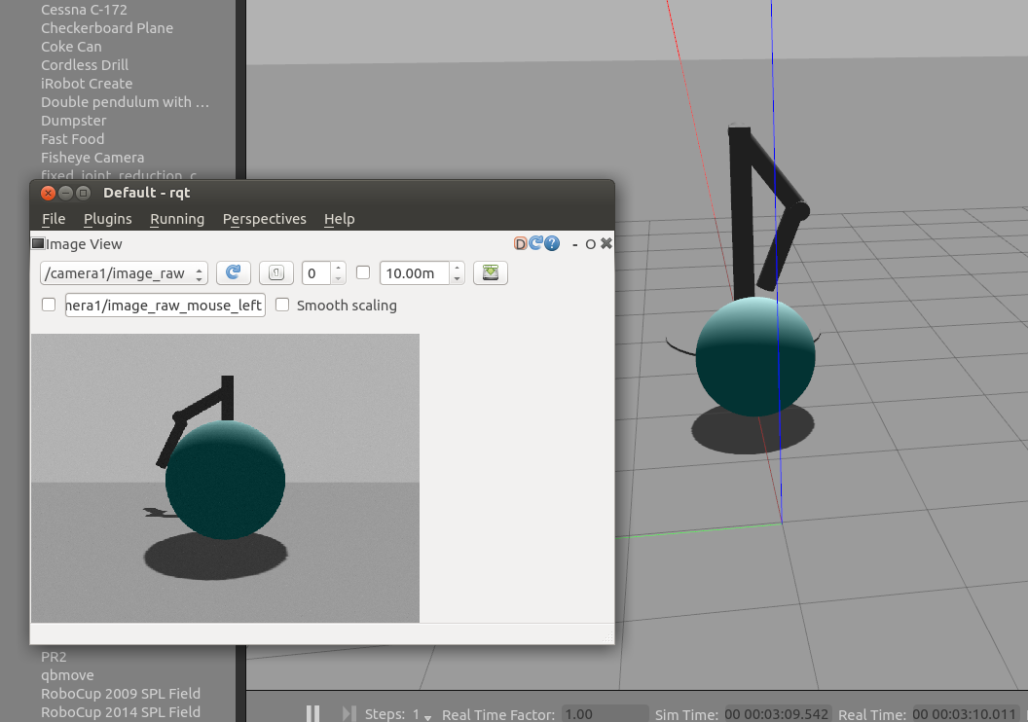Click the save image icon
Screen dimensions: 1028x722
(x=490, y=273)
